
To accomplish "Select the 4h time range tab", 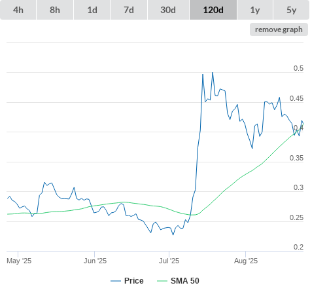I will click(x=18, y=10).
